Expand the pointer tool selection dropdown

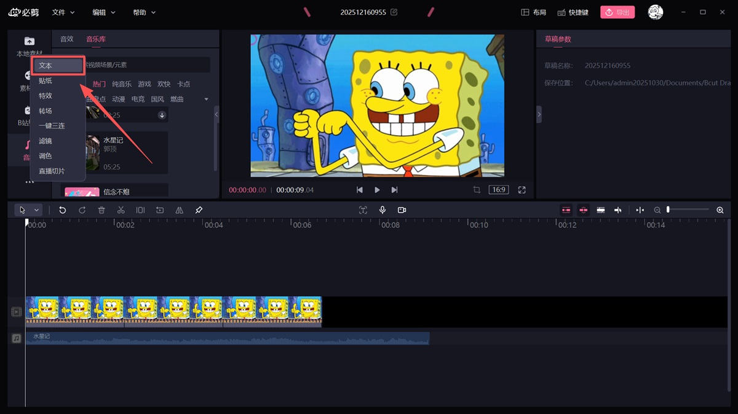pyautogui.click(x=36, y=210)
